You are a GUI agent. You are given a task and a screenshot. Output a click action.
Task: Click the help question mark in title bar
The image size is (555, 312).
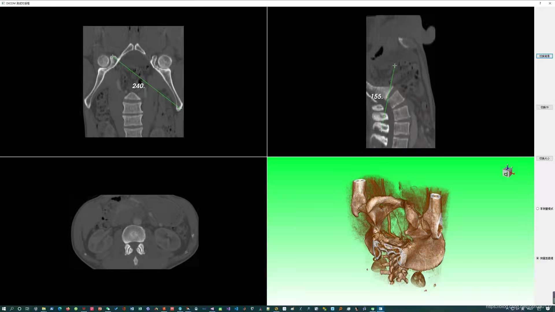click(540, 3)
